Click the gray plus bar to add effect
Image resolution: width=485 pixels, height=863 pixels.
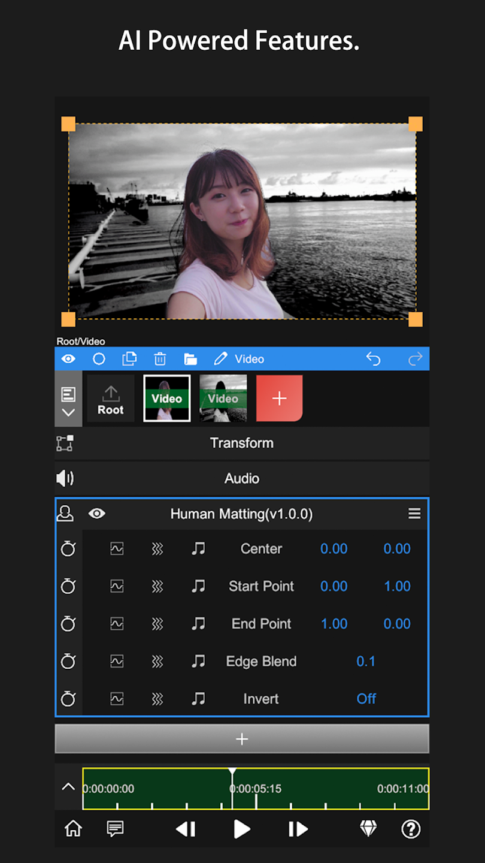point(242,739)
